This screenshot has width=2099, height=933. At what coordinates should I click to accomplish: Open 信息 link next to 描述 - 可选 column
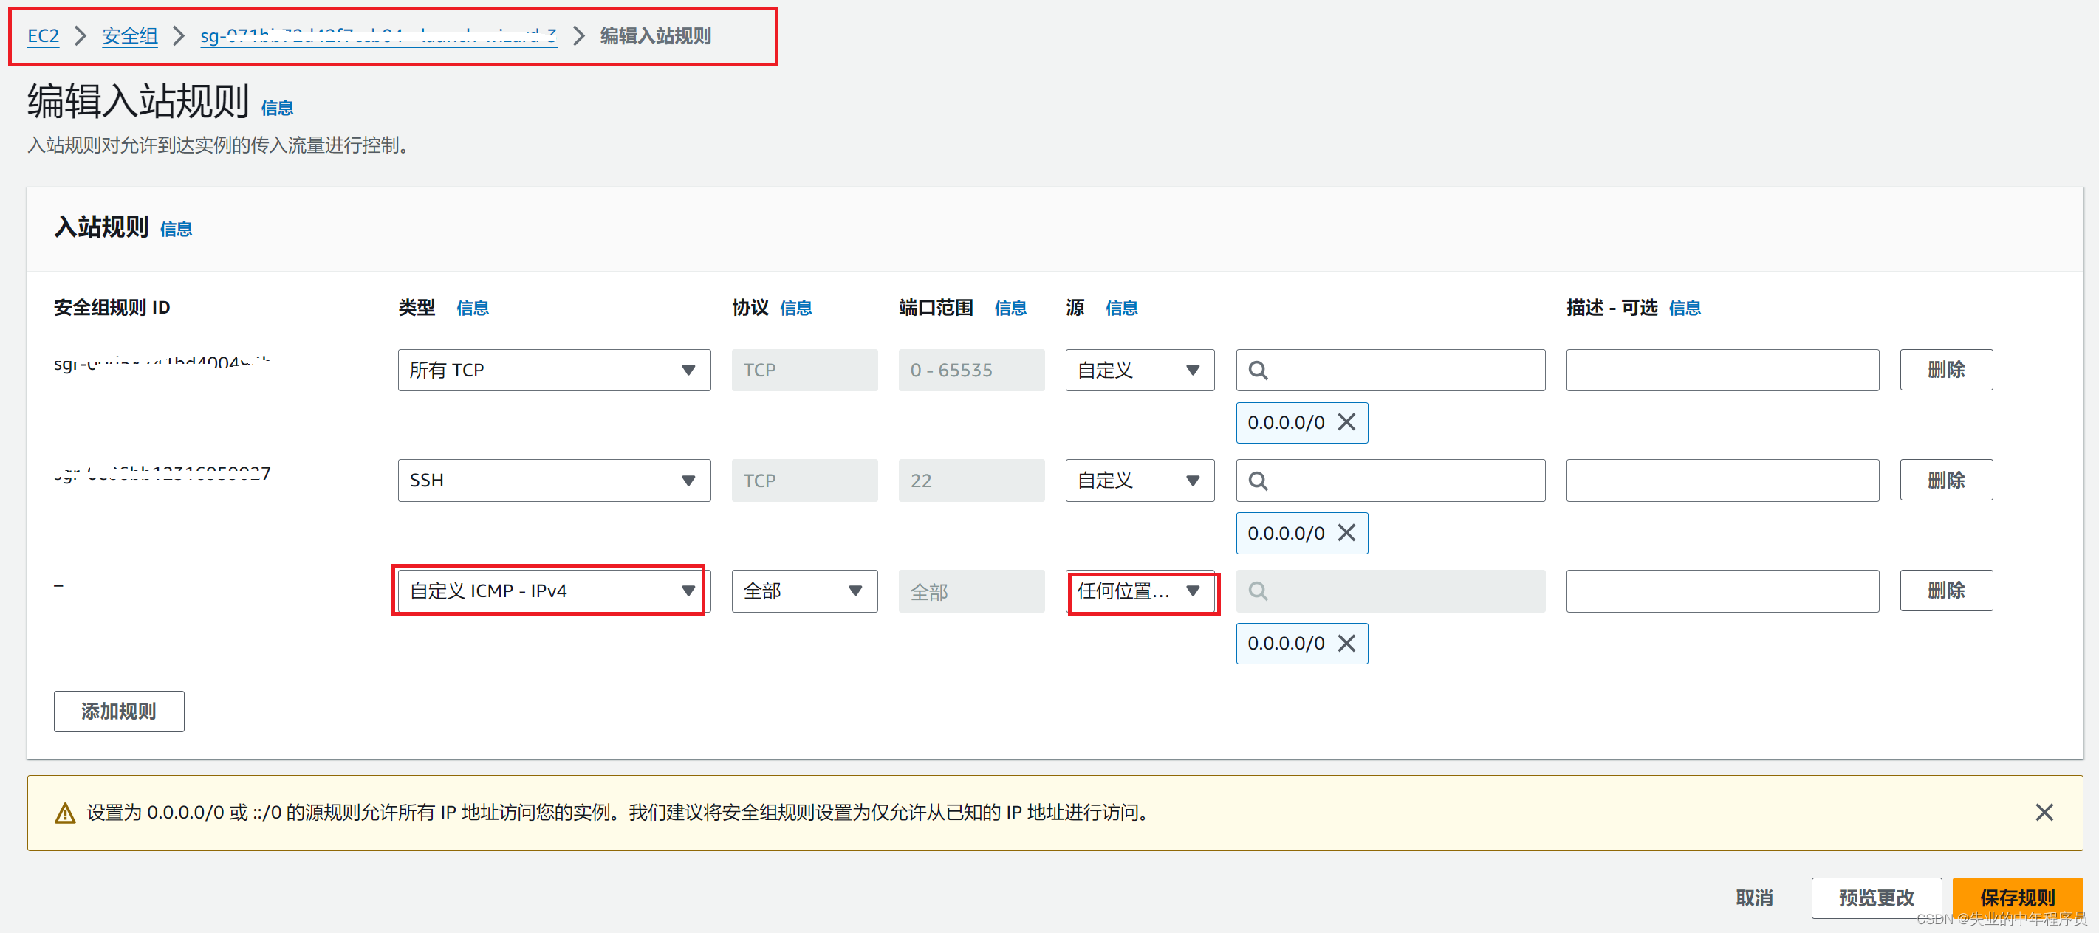point(1684,308)
